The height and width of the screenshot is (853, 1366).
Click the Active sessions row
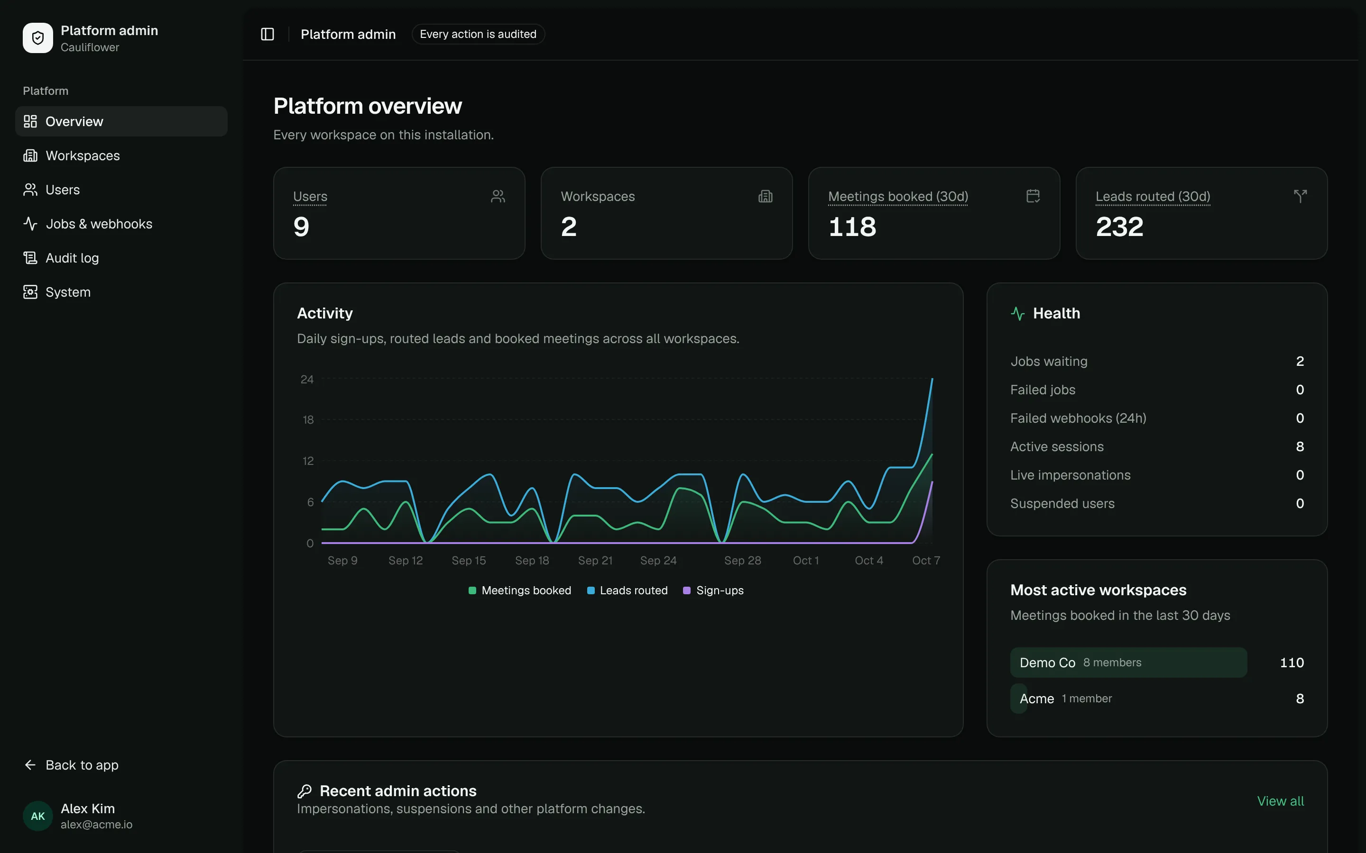[1157, 447]
